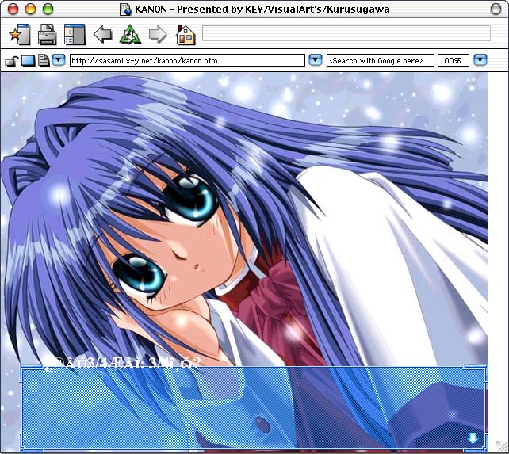Click the 100% zoom field
This screenshot has width=509, height=454.
pyautogui.click(x=454, y=61)
